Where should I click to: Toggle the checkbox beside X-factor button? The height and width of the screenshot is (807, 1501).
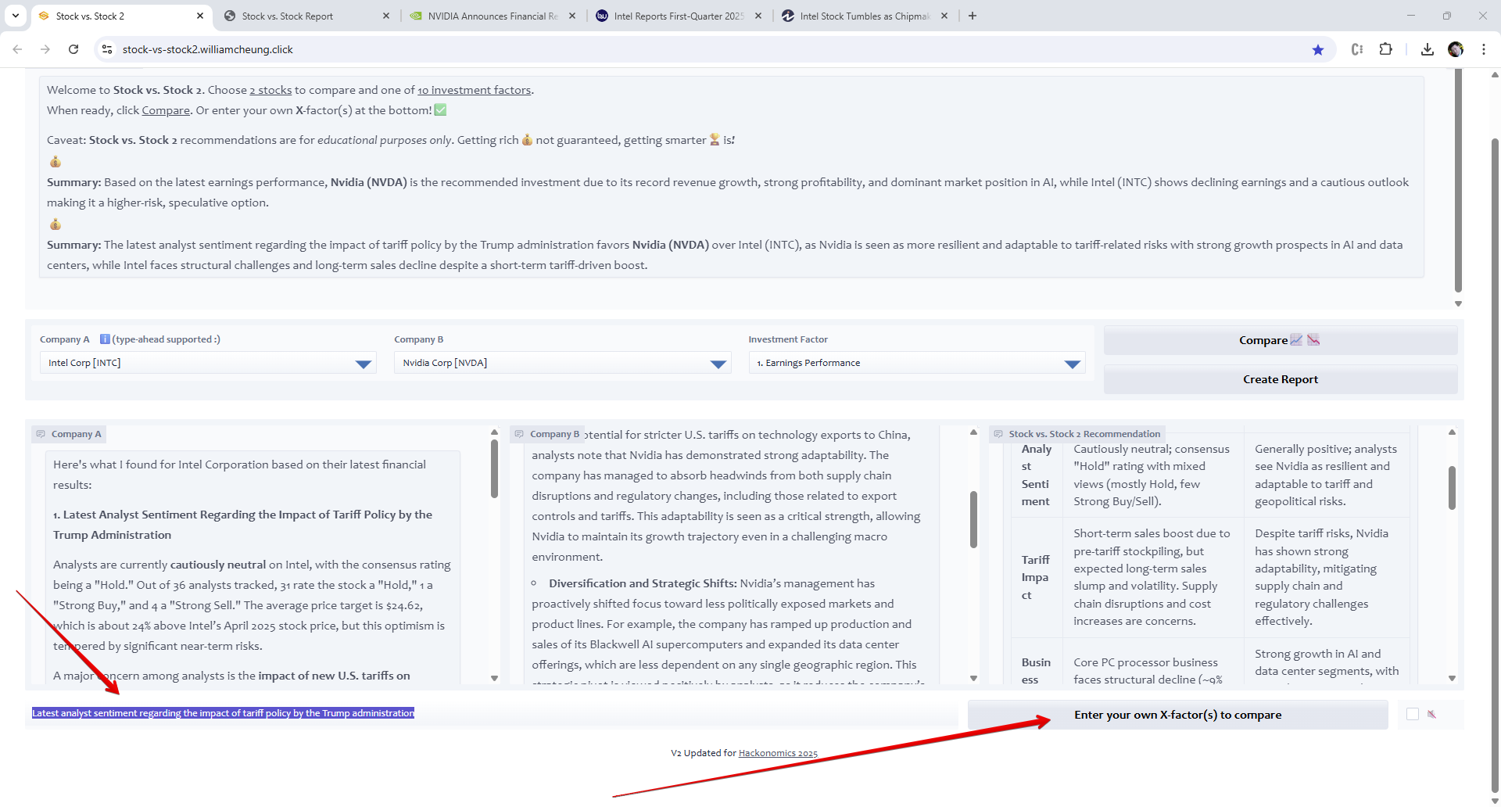(1412, 714)
